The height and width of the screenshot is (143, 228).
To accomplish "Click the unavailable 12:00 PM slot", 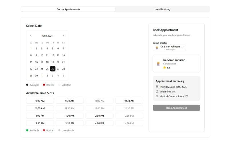I will pos(99,108).
